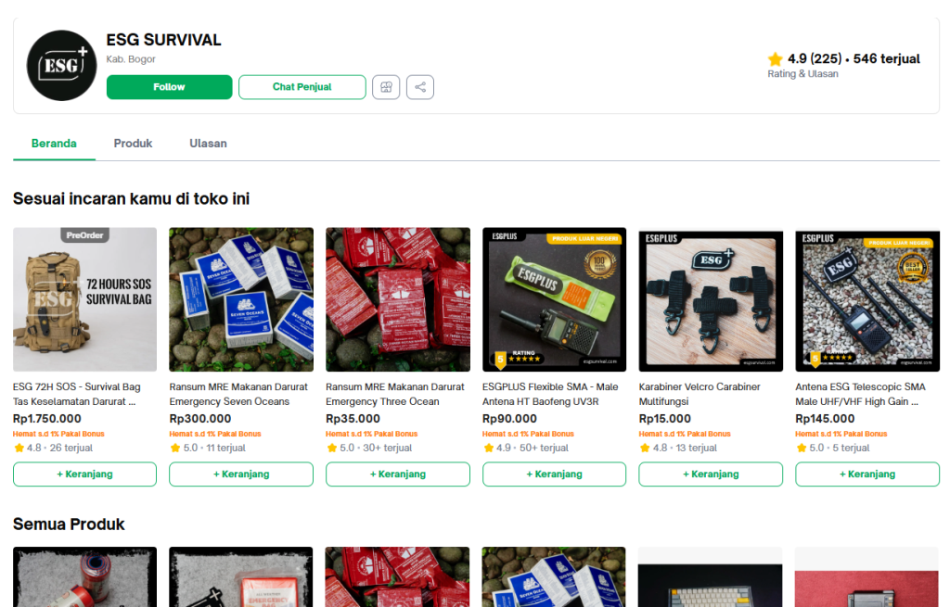Open the 72 Hours SOS Survival Bag image
This screenshot has height=607, width=950.
(x=84, y=299)
